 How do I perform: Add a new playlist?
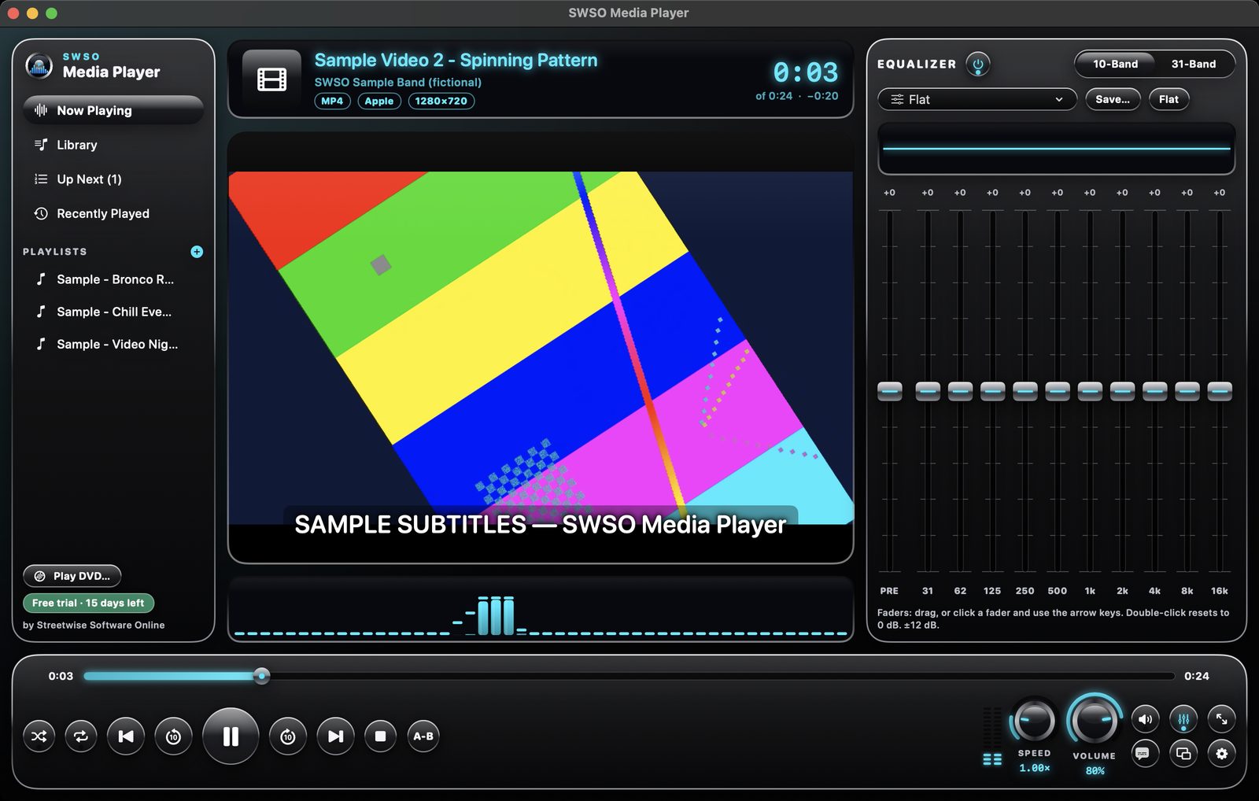[x=197, y=252]
